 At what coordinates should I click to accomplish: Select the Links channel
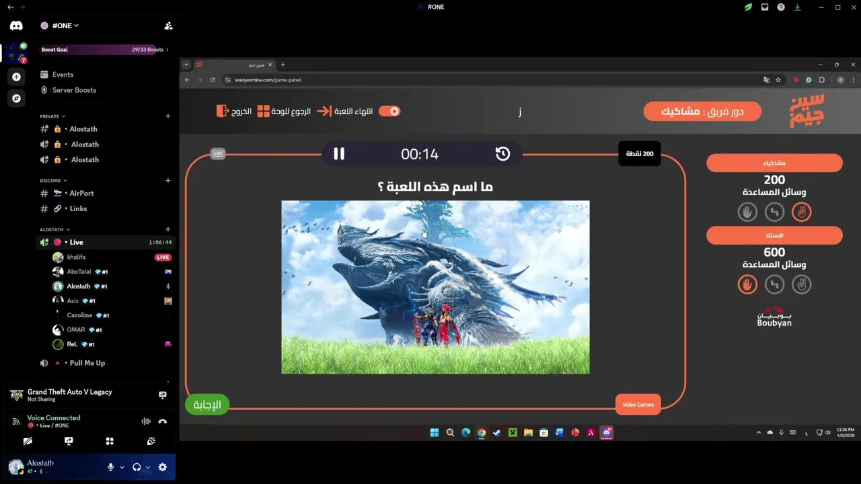coord(104,208)
